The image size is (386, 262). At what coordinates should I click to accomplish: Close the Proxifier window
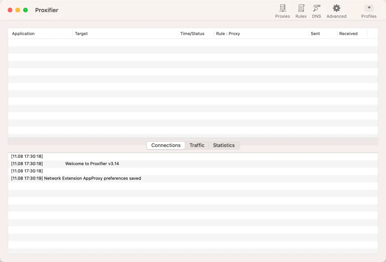tap(10, 10)
